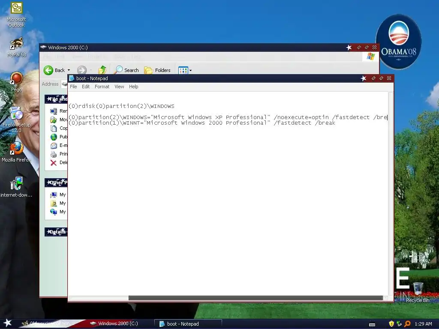Image resolution: width=439 pixels, height=329 pixels.
Task: Click the star button in Notepad title bar
Action: tap(364, 78)
